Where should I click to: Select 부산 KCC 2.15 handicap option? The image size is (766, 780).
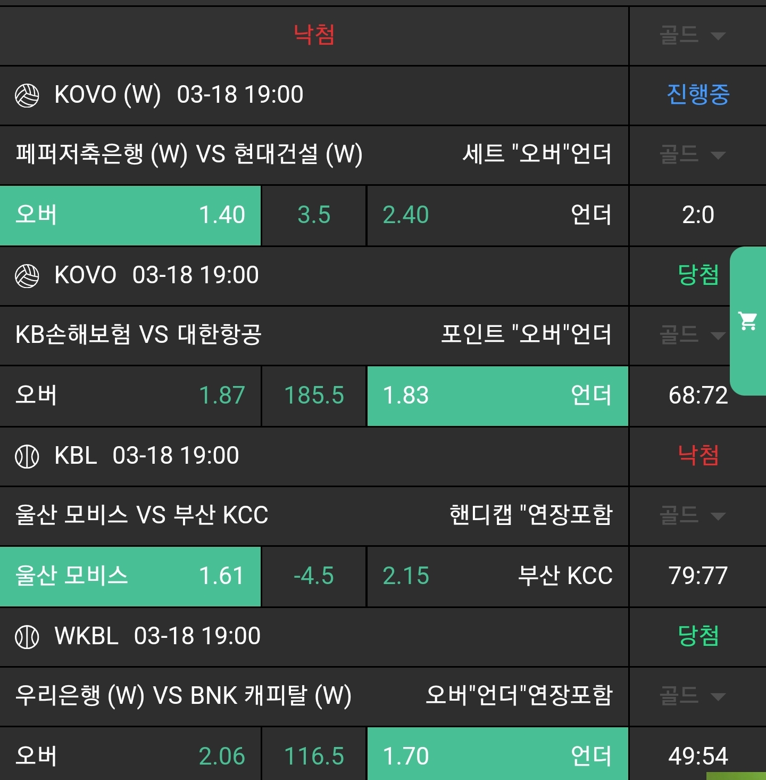pyautogui.click(x=497, y=576)
